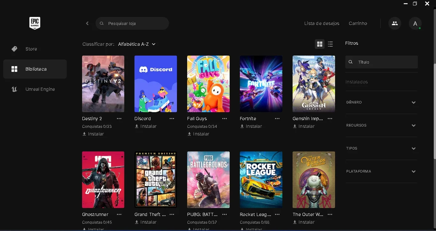Screen dimensions: 436x231
Task: Click the Pesquisar loja search field
Action: pos(132,23)
